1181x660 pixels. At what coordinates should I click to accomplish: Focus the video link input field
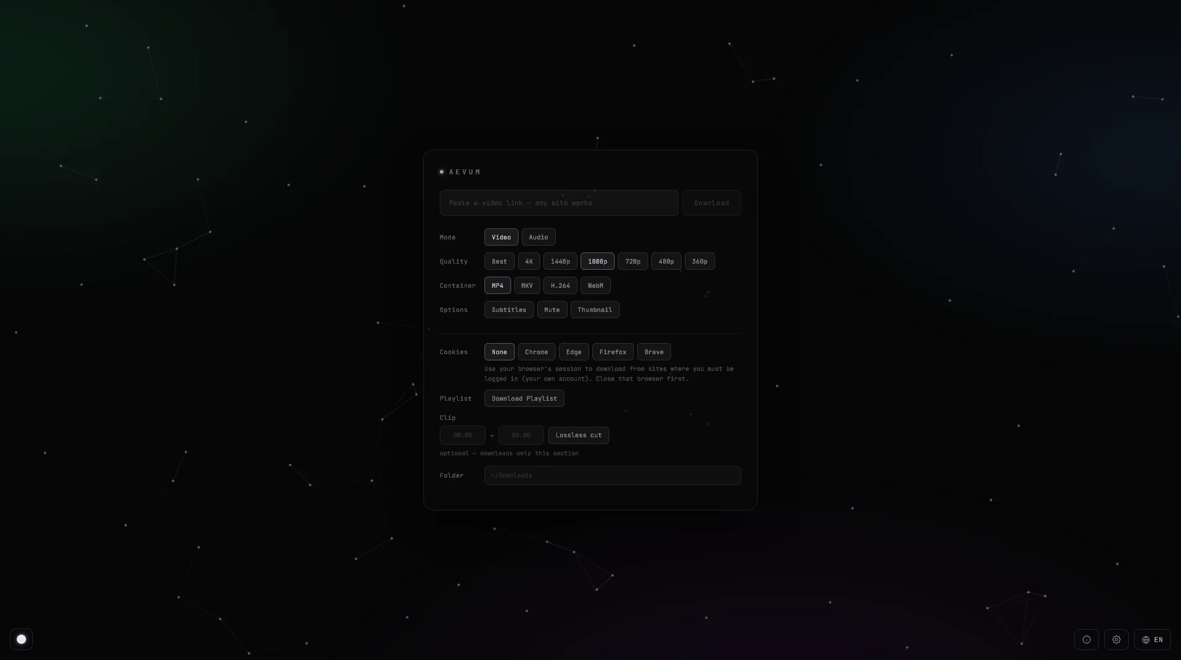tap(558, 203)
